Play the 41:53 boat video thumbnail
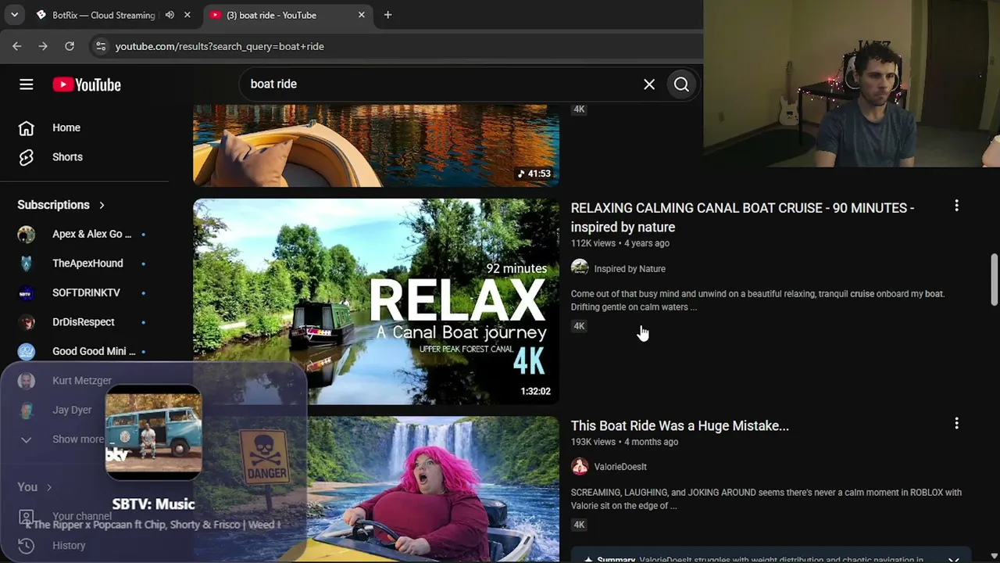Image resolution: width=1000 pixels, height=563 pixels. tap(376, 145)
